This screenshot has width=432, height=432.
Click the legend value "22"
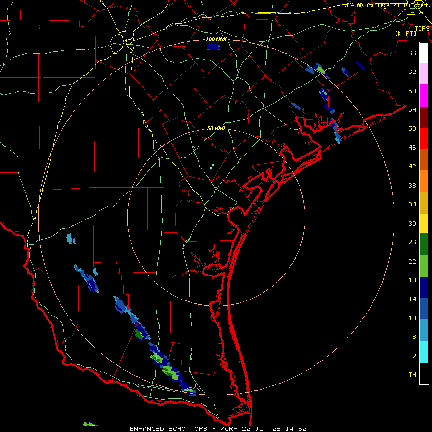pyautogui.click(x=412, y=262)
